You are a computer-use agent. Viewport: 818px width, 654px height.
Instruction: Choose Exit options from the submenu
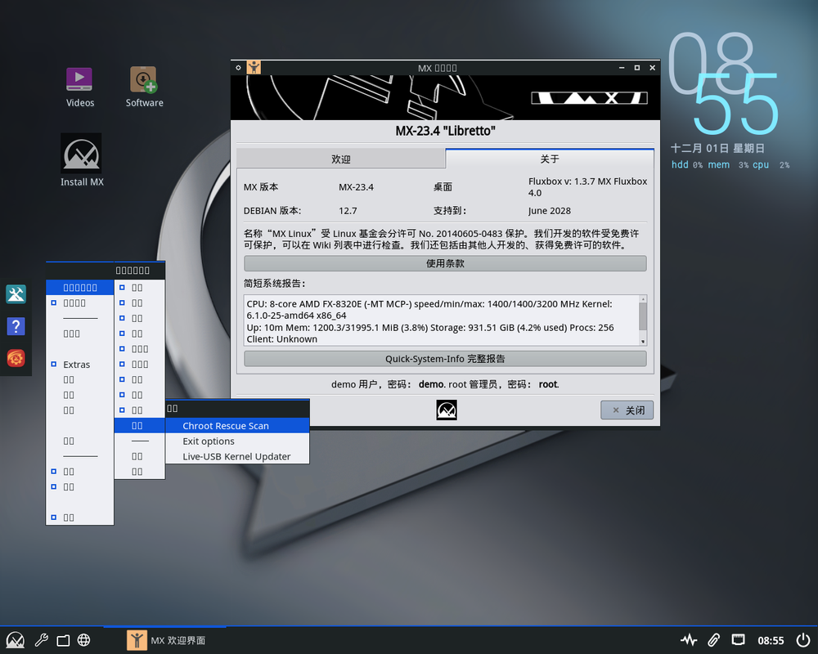coord(237,441)
